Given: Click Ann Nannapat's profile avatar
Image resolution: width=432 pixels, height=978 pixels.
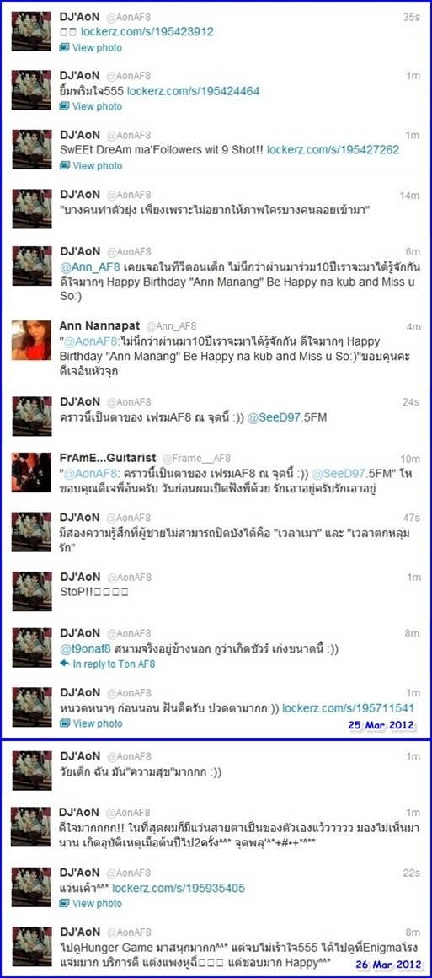Looking at the screenshot, I should click(x=31, y=340).
